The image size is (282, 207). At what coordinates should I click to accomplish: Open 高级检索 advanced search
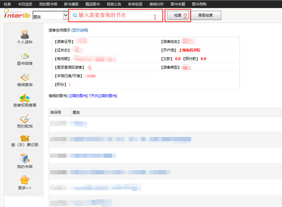tap(206, 16)
